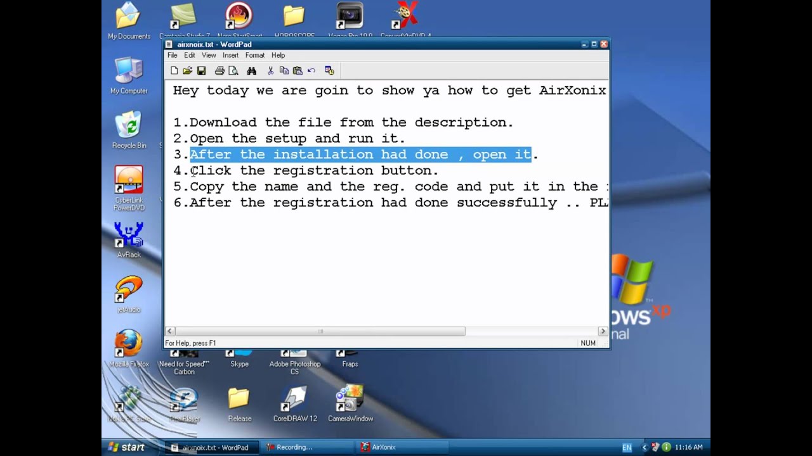Select the My Documents desktop icon
812x456 pixels.
point(129,22)
